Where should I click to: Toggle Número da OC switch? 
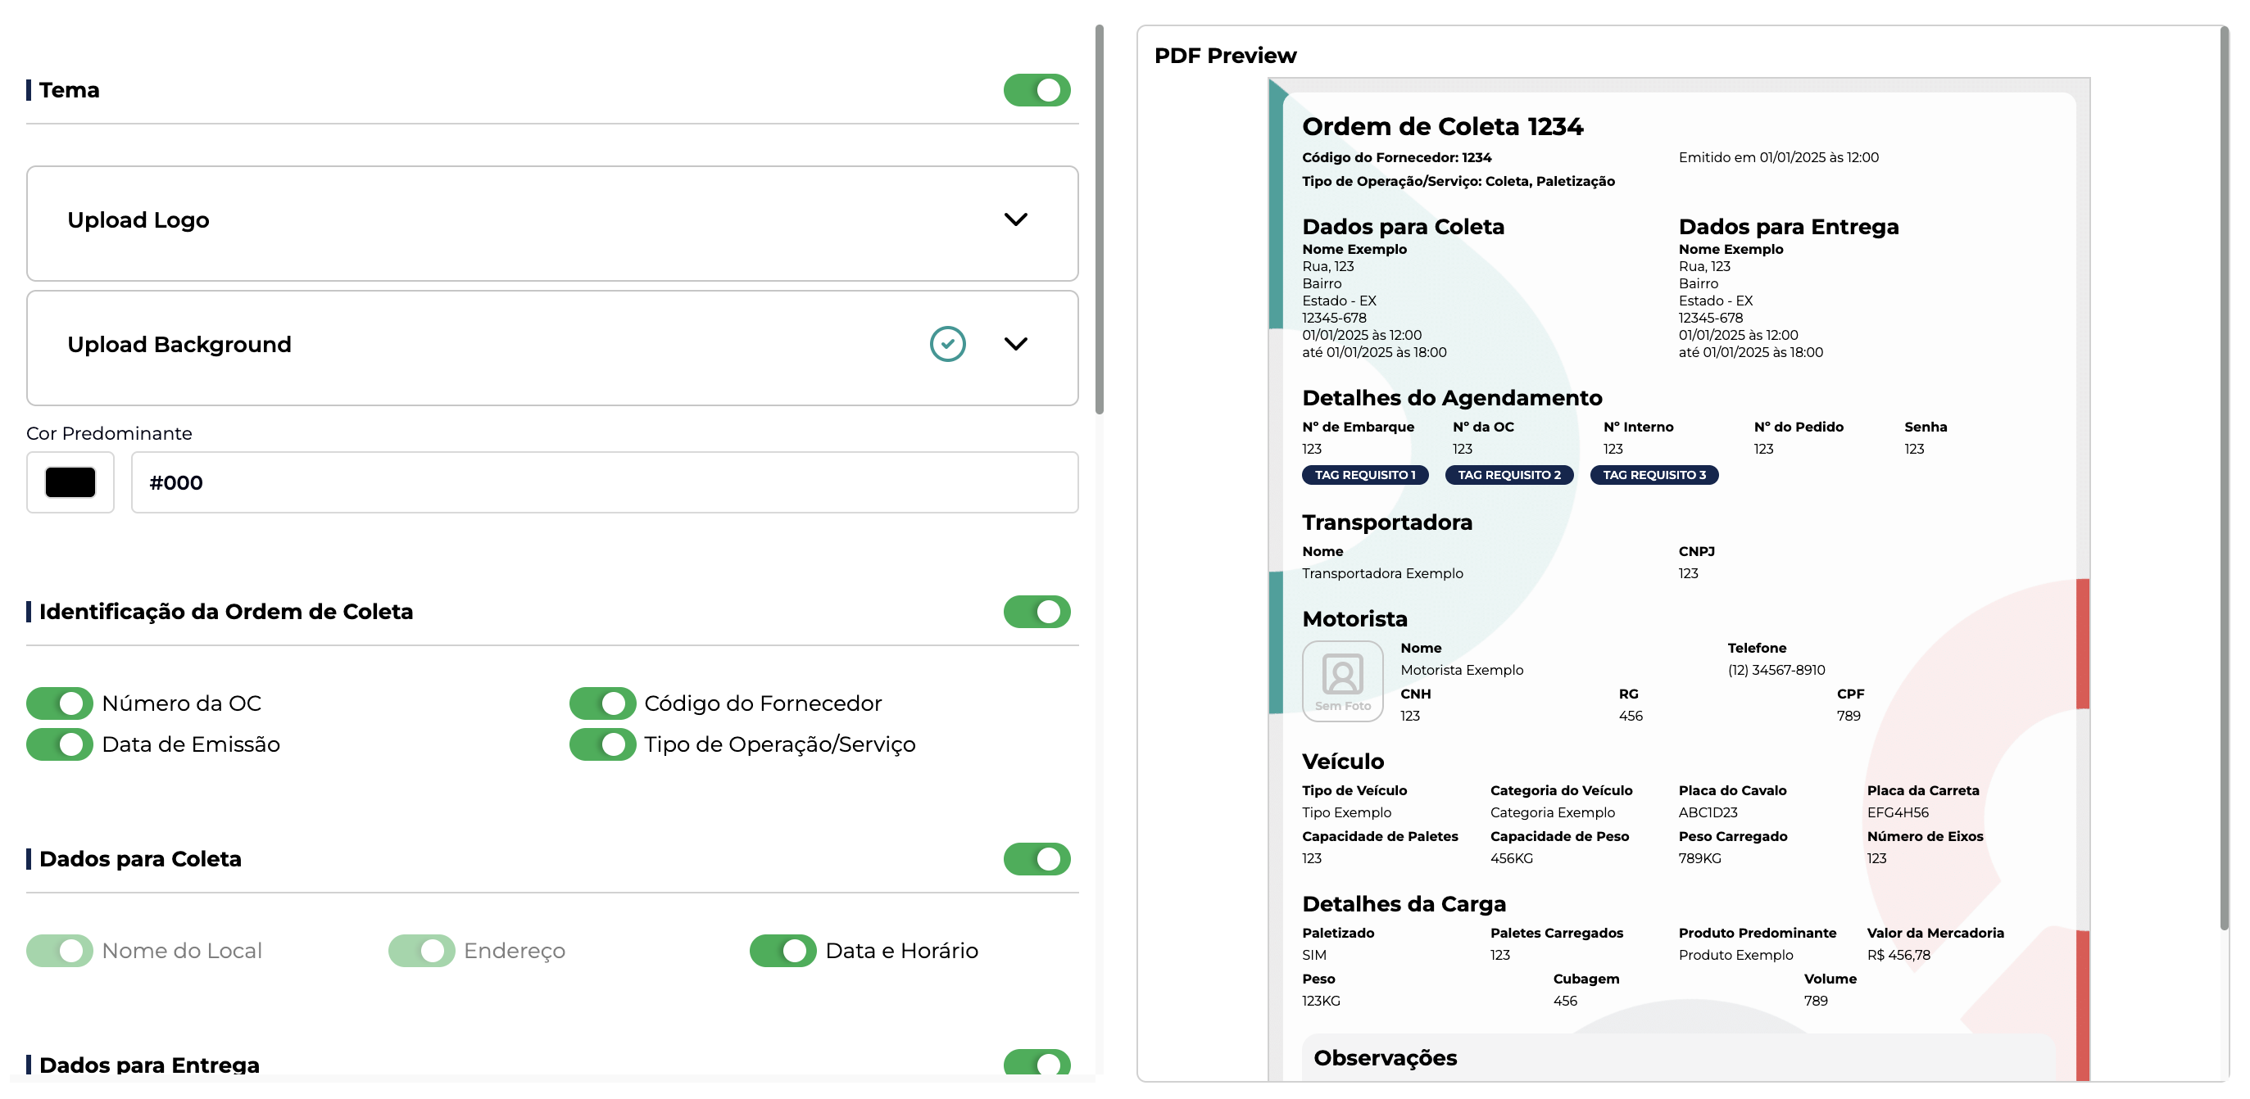59,703
